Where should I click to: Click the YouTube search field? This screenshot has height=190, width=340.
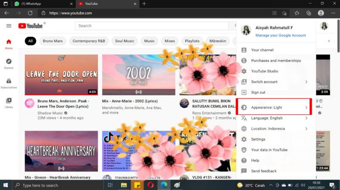pyautogui.click(x=152, y=26)
